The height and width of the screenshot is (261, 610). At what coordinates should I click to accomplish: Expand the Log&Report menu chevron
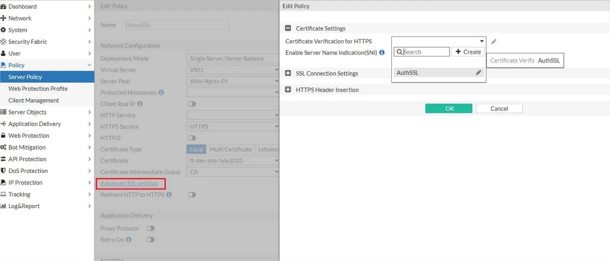[x=90, y=206]
